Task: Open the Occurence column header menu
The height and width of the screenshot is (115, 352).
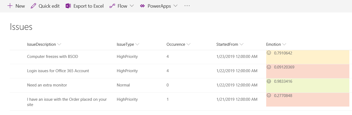Action: tap(188, 44)
